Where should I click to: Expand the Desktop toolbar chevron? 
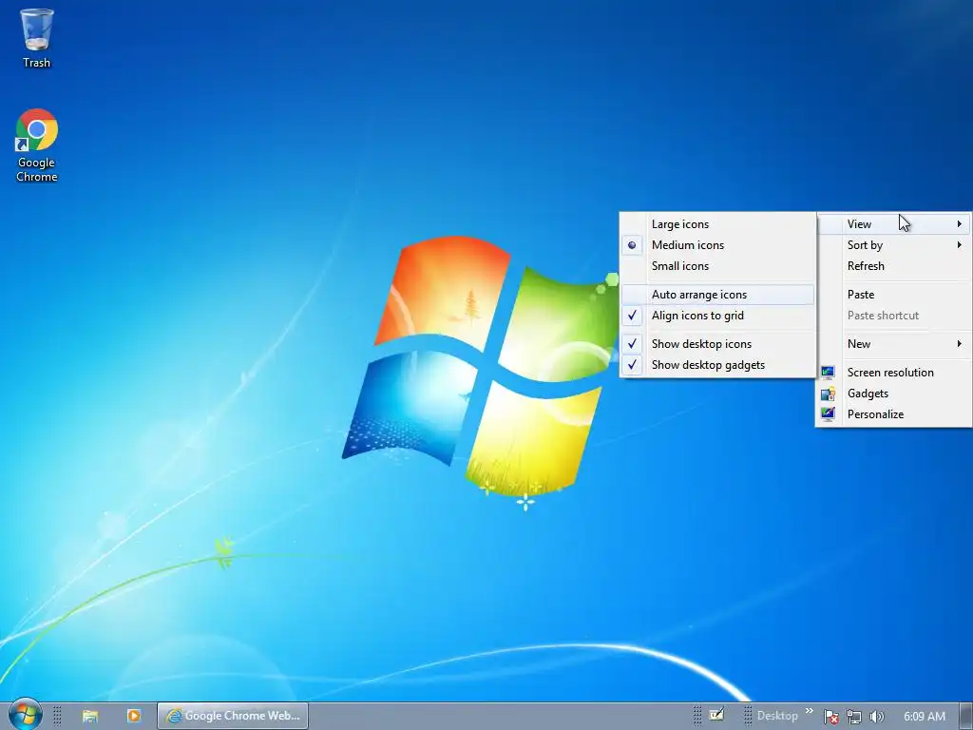click(x=810, y=711)
